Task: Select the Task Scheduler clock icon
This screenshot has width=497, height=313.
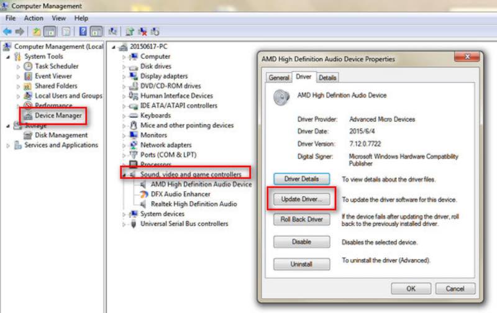Action: pos(28,66)
